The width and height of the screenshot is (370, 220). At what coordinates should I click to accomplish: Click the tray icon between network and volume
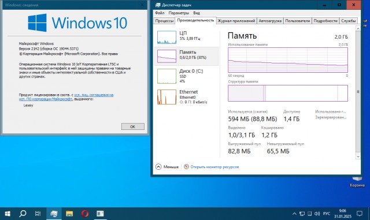click(309, 214)
